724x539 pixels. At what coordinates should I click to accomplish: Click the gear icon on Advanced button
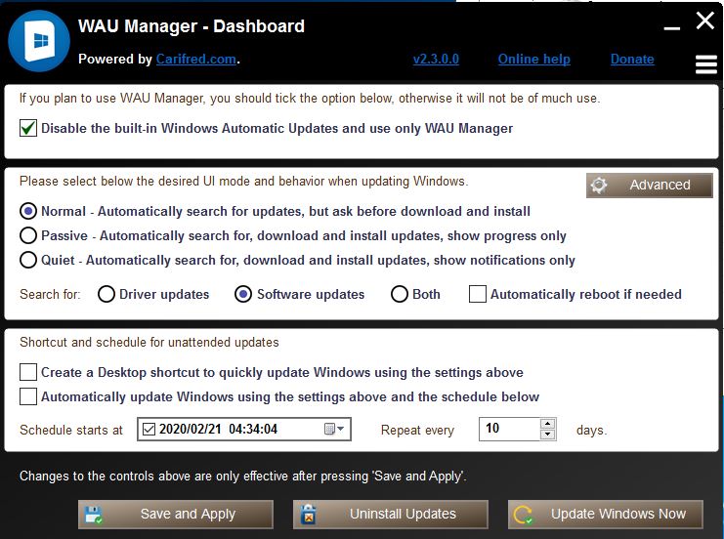point(600,186)
